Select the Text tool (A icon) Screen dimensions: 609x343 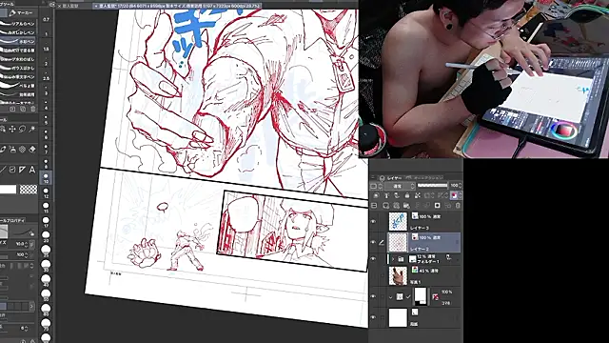(x=32, y=170)
